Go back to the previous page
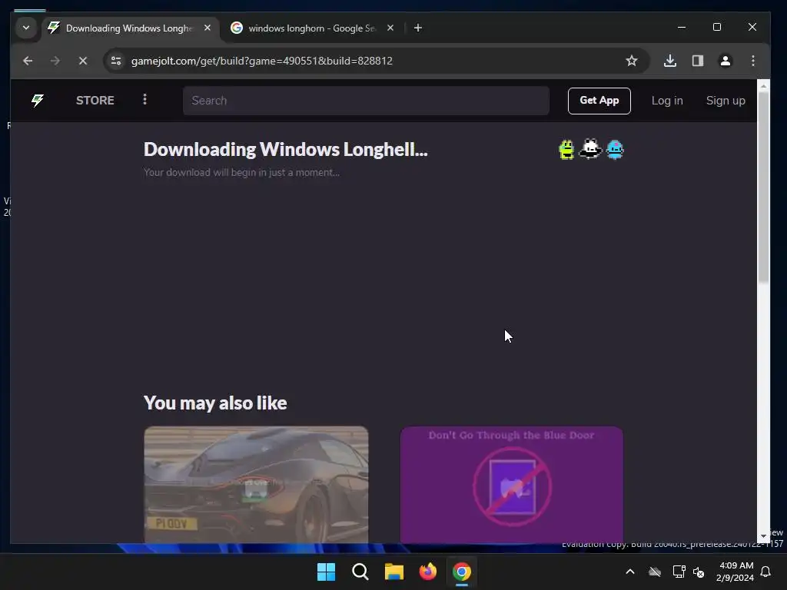This screenshot has height=590, width=787. click(x=28, y=61)
